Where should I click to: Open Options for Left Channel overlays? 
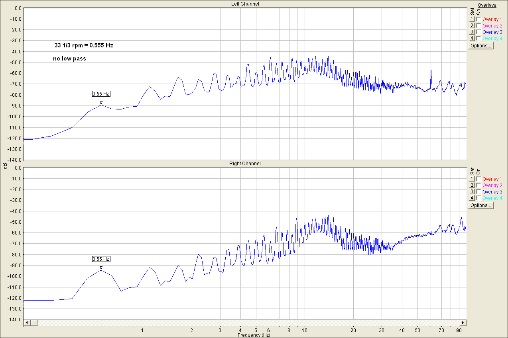[481, 46]
